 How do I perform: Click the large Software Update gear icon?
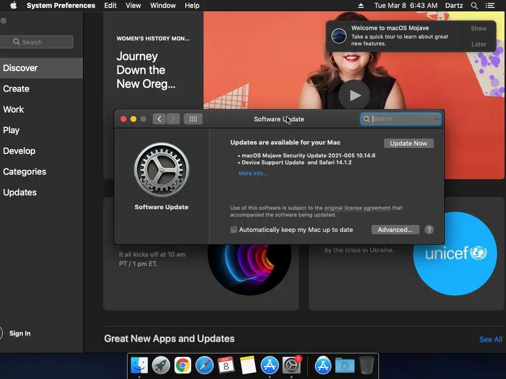(162, 170)
